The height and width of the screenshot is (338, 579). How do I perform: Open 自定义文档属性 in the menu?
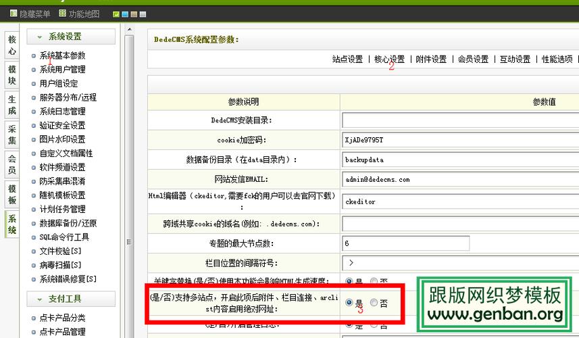pos(66,153)
